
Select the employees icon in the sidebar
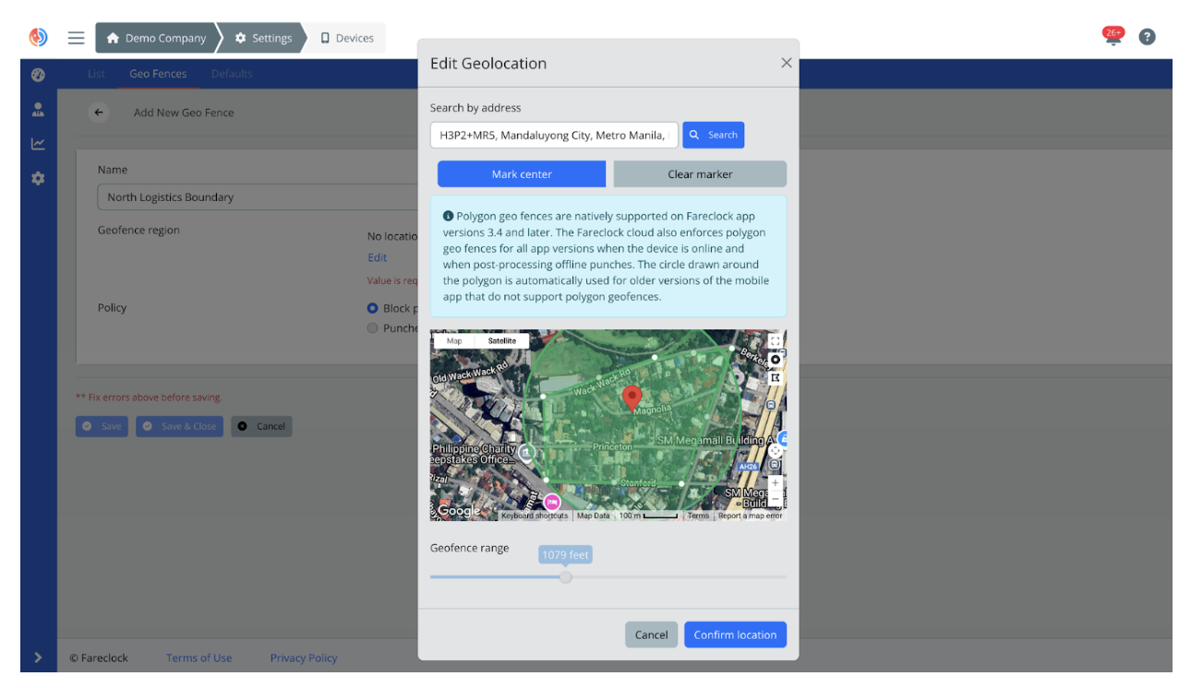pos(38,109)
